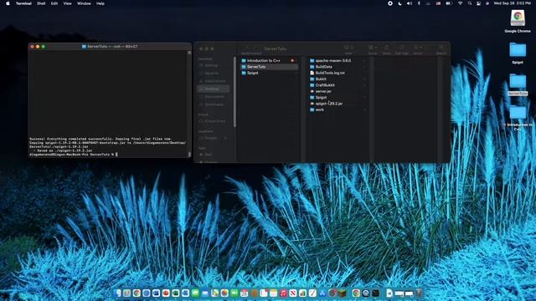
Task: Open the Help menu
Action: [x=100, y=3]
